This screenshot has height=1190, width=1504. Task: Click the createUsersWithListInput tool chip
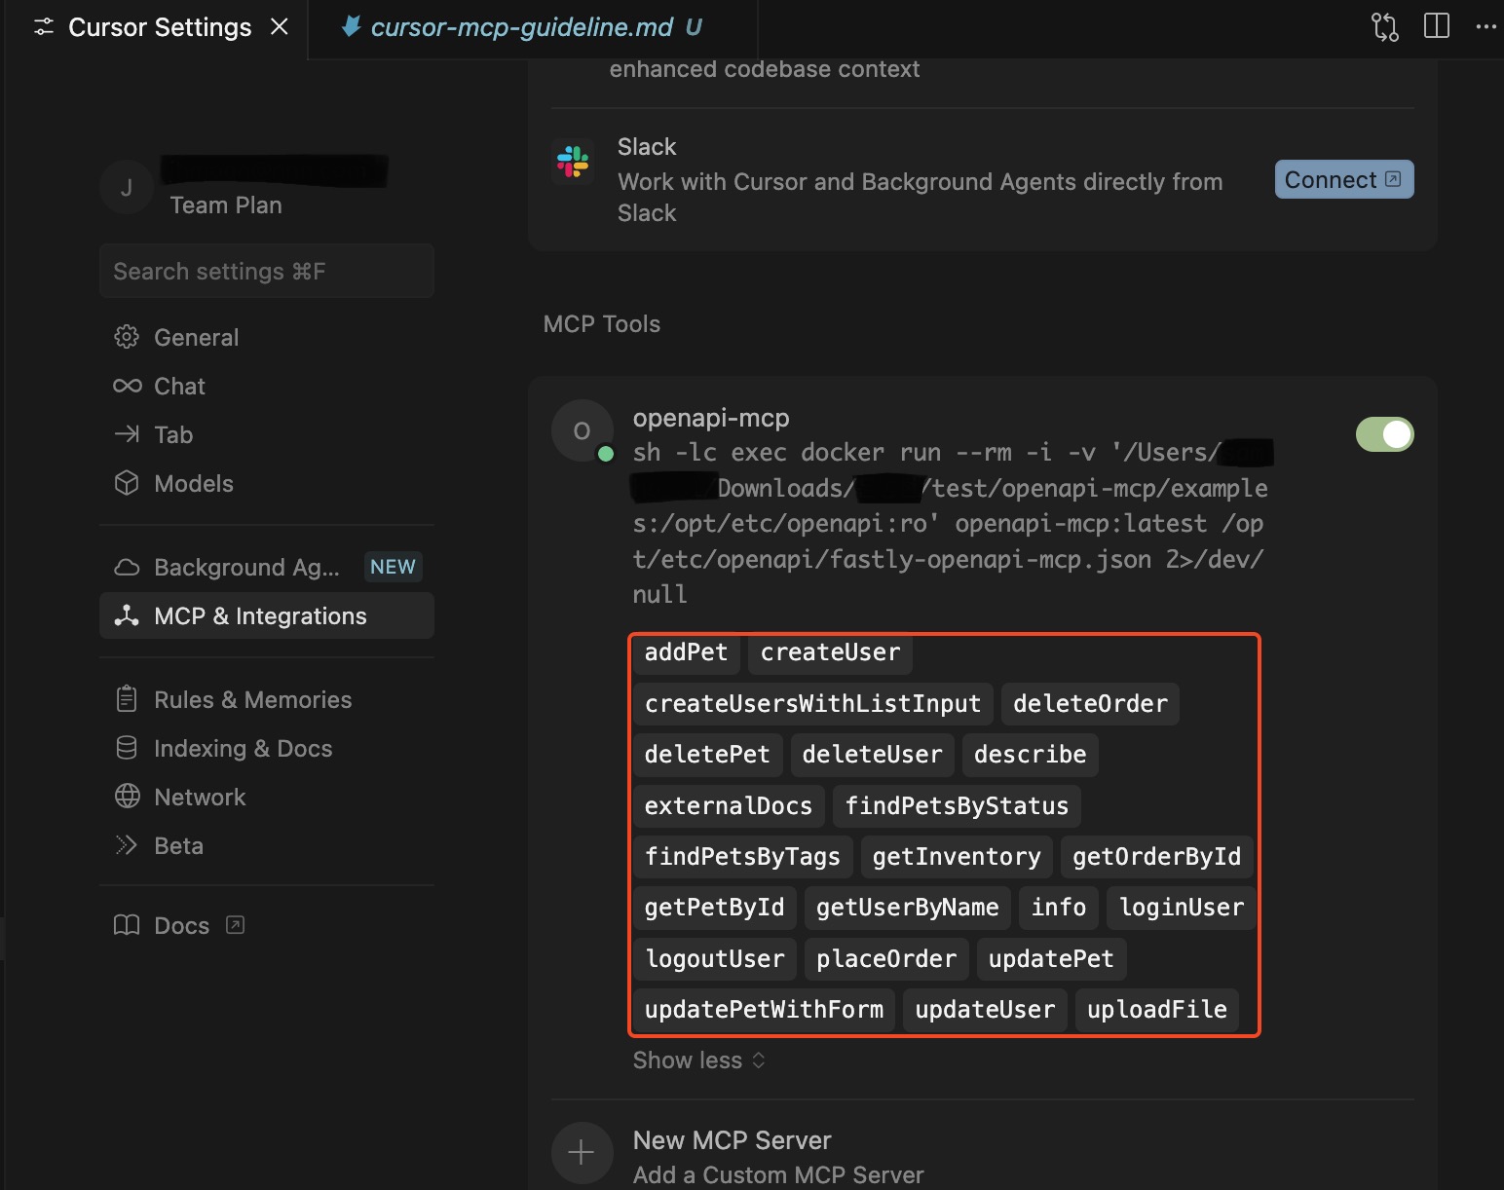[x=812, y=704]
